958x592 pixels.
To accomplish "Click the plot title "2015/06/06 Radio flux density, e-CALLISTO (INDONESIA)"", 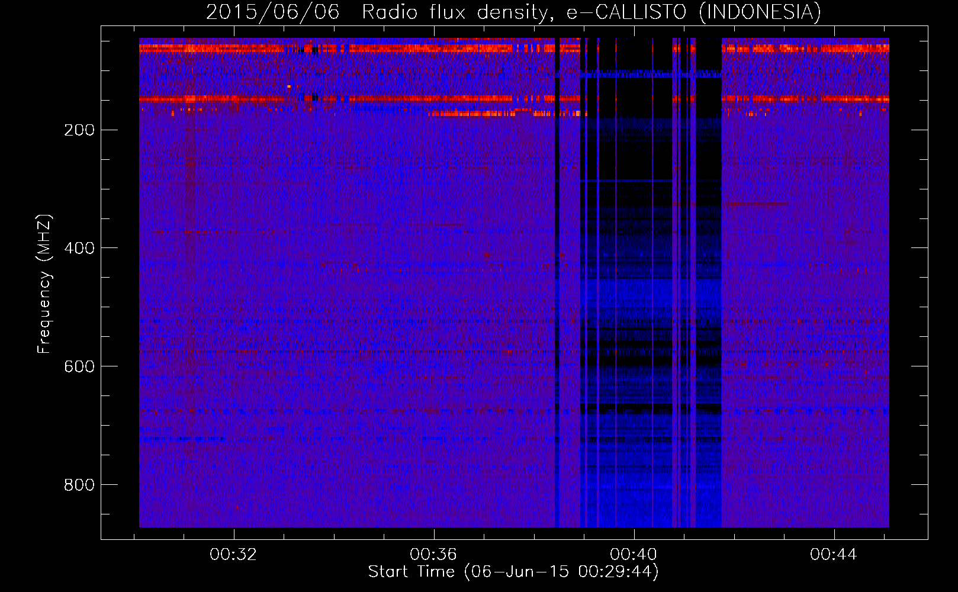I will tap(513, 12).
